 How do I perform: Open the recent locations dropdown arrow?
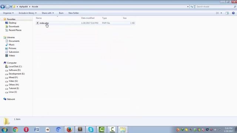11,7
